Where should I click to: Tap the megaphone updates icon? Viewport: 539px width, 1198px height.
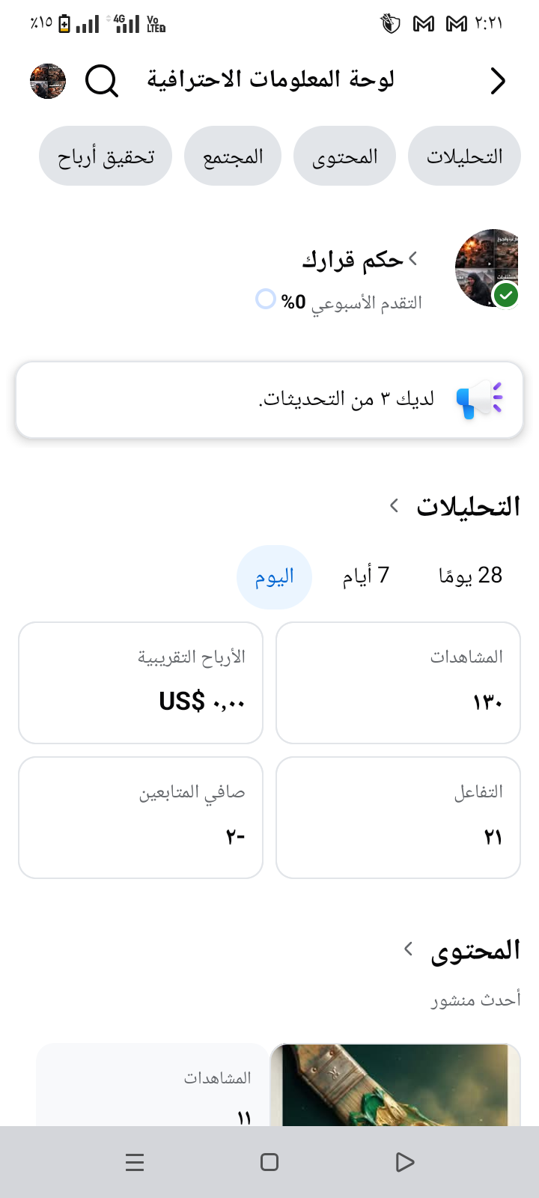coord(479,399)
